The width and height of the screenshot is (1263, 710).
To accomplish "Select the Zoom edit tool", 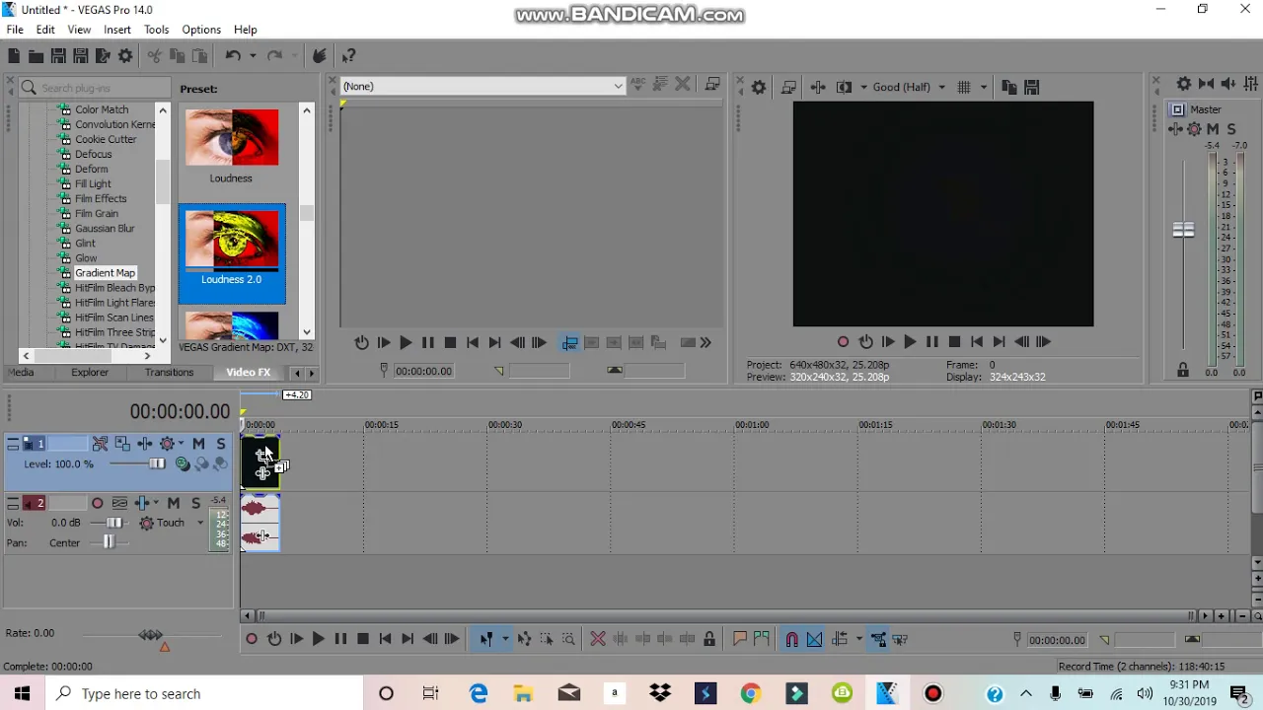I will 568,640.
